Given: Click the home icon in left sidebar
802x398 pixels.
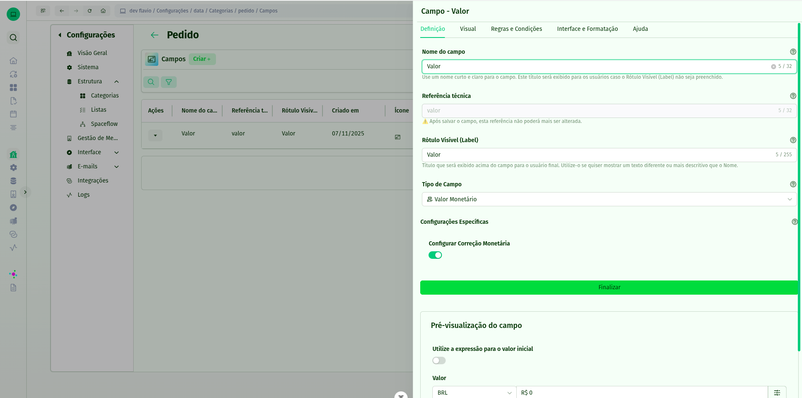Looking at the screenshot, I should [x=13, y=61].
